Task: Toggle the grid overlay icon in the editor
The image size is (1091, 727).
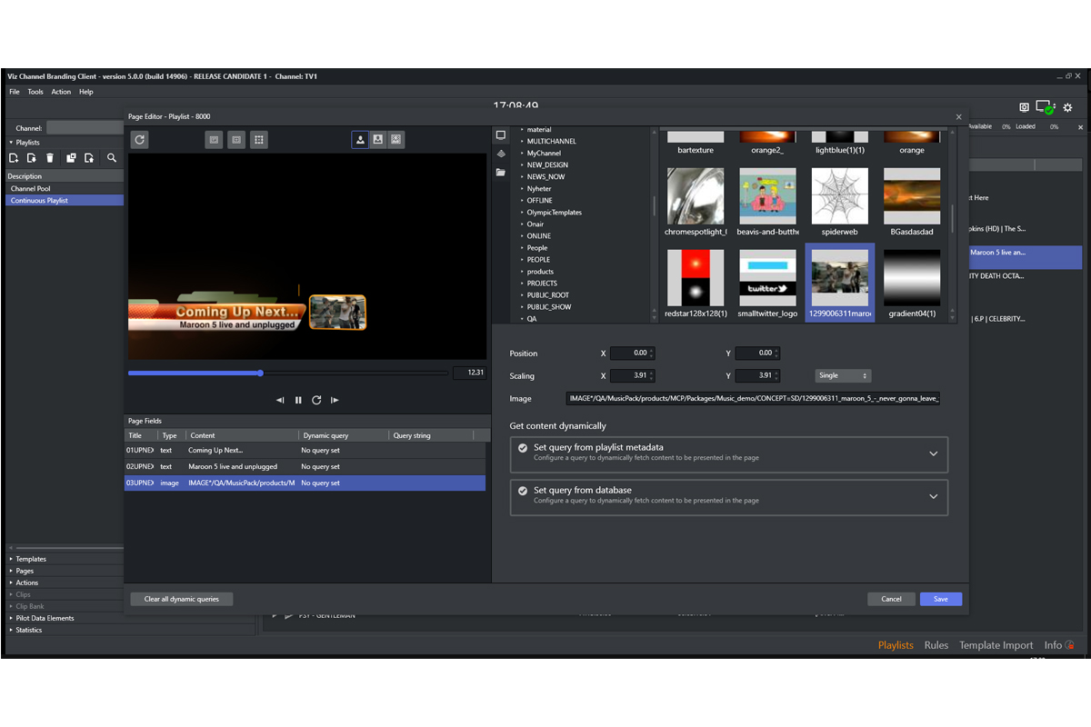Action: click(x=259, y=139)
